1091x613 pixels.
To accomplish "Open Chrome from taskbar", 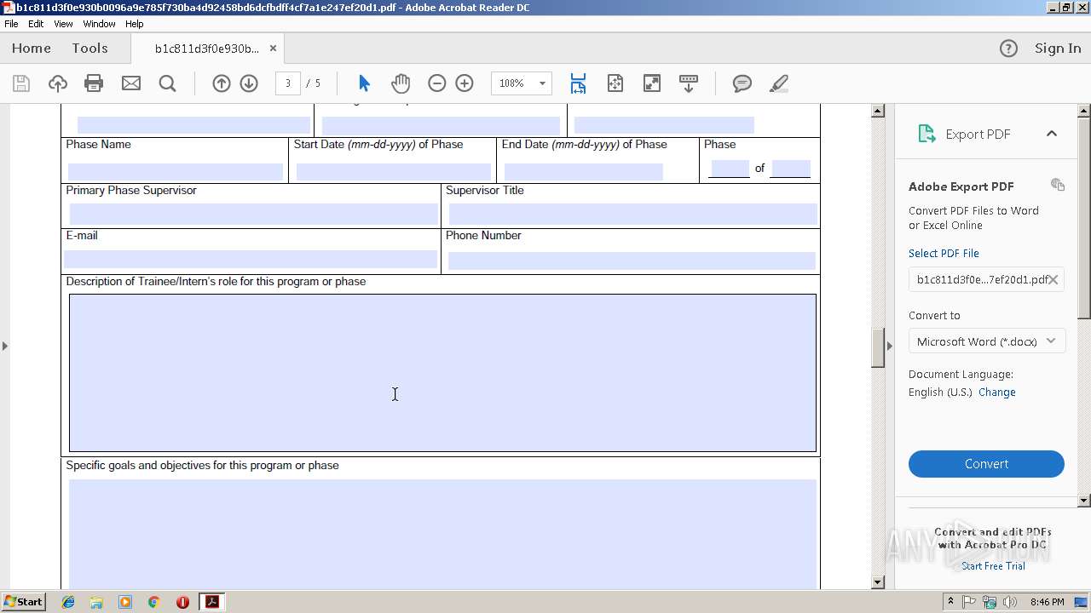I will click(x=153, y=602).
